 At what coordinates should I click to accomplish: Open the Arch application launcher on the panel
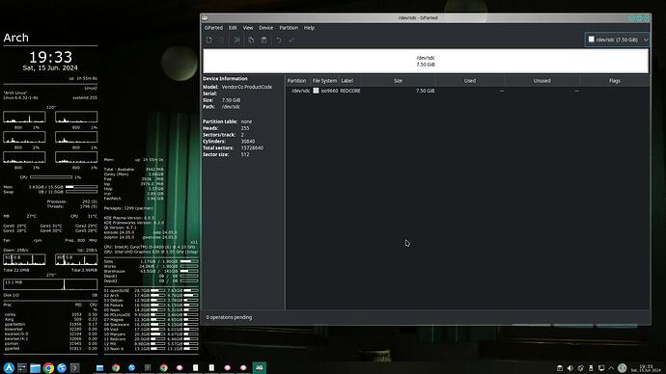(x=9, y=367)
